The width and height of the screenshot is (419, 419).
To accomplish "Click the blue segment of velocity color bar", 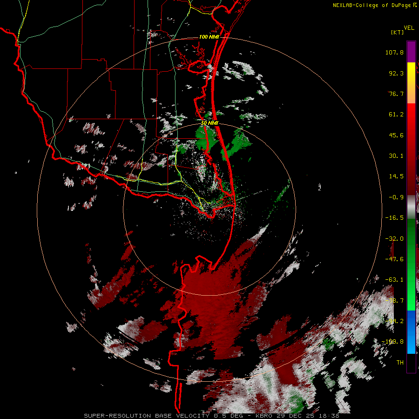I will [x=411, y=332].
